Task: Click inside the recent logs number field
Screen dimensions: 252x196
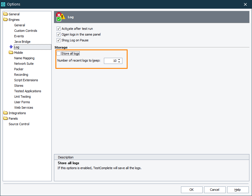Action: (111, 61)
